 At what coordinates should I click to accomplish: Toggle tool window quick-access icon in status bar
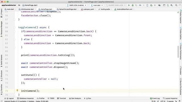point(2,101)
